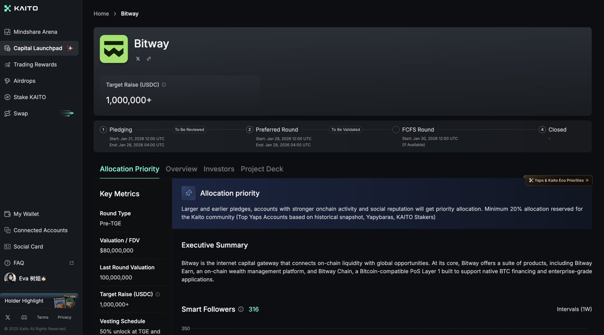Click the Preferred Round step number 2
The height and width of the screenshot is (335, 604).
pyautogui.click(x=249, y=130)
